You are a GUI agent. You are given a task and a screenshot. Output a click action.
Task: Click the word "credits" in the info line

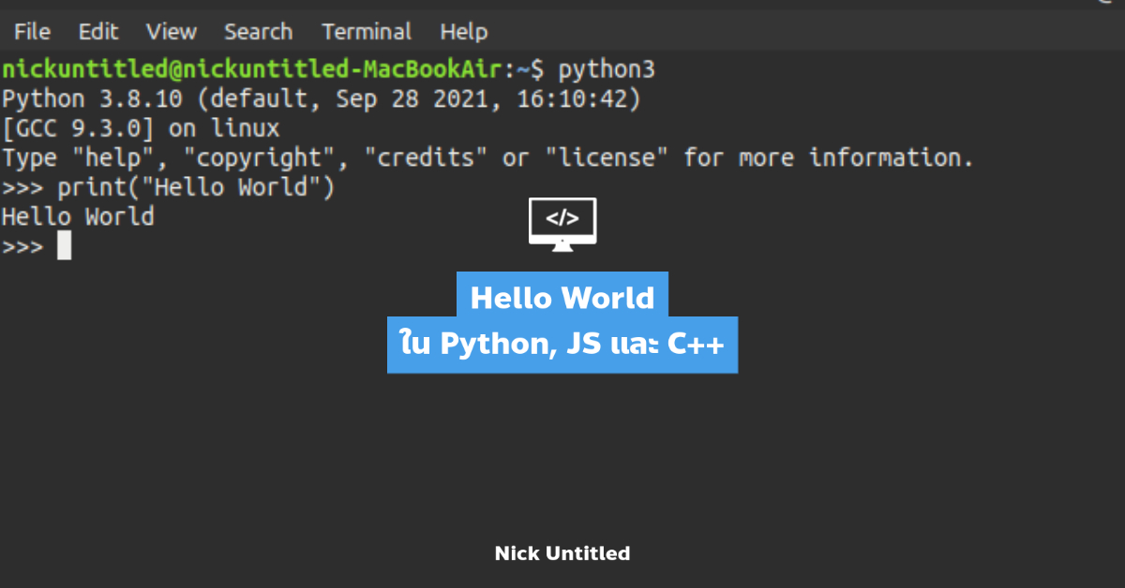426,157
